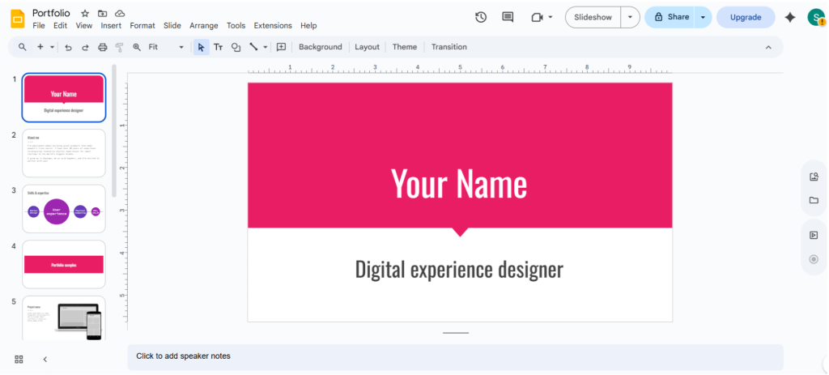Image resolution: width=829 pixels, height=375 pixels.
Task: Open the Insert menu
Action: click(x=111, y=25)
